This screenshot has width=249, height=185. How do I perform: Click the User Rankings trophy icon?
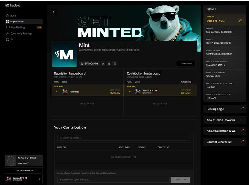pyautogui.click(x=8, y=28)
